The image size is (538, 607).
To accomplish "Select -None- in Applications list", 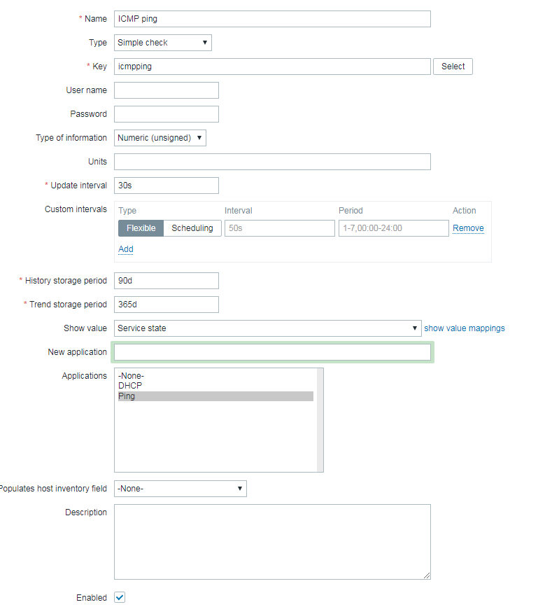I will 131,376.
